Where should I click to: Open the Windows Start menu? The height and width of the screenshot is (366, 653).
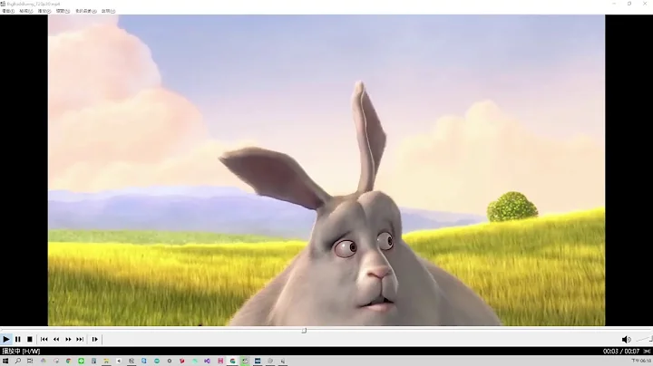click(5, 361)
